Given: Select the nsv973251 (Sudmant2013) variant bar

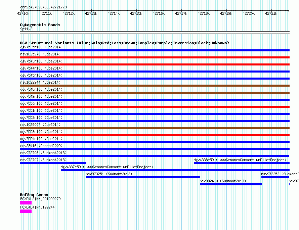Looking at the screenshot, I should point(143,177).
